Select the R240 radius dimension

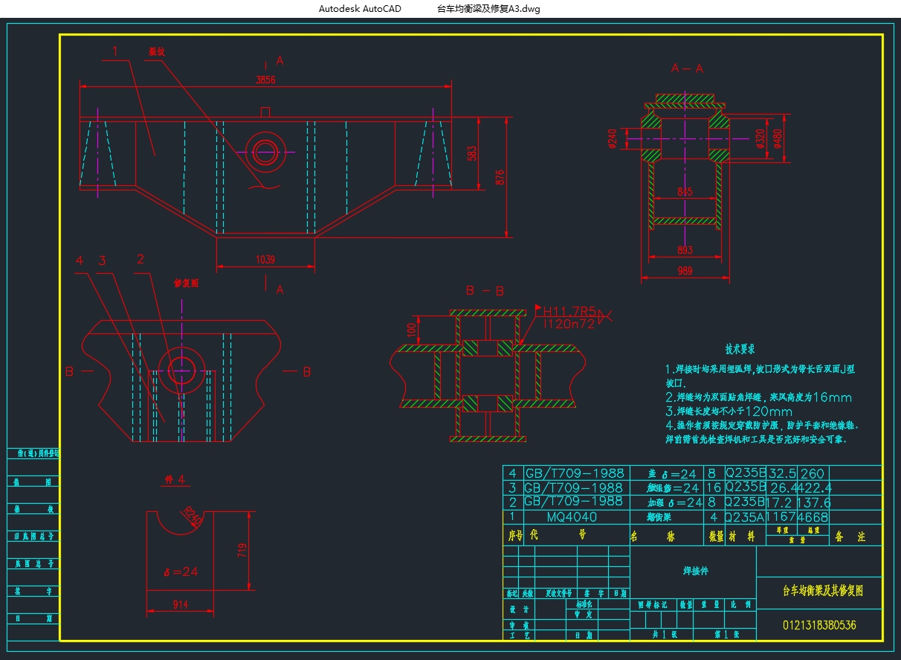(x=192, y=516)
